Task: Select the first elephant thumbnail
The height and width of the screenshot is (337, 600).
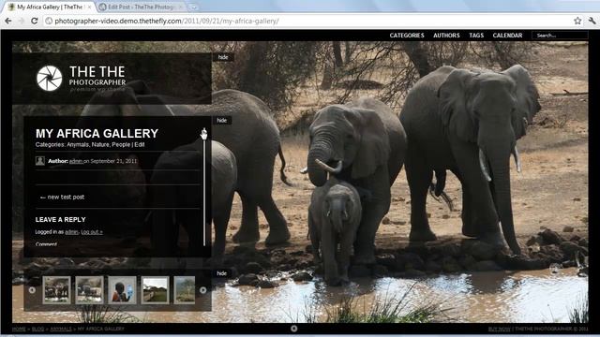Action: pyautogui.click(x=56, y=290)
